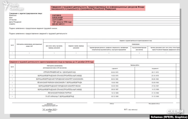Select the highlighted heading about periods before 2019
Image resolution: width=188 pixels, height=119 pixels.
point(51,62)
